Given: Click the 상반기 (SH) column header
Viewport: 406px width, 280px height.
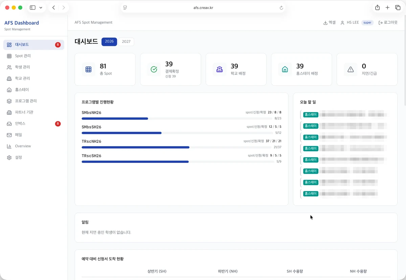Looking at the screenshot, I should click(x=157, y=271).
